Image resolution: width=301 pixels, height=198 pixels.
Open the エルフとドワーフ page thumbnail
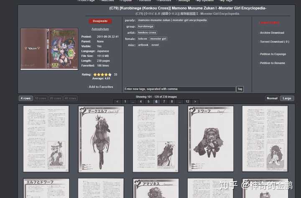pos(46,188)
